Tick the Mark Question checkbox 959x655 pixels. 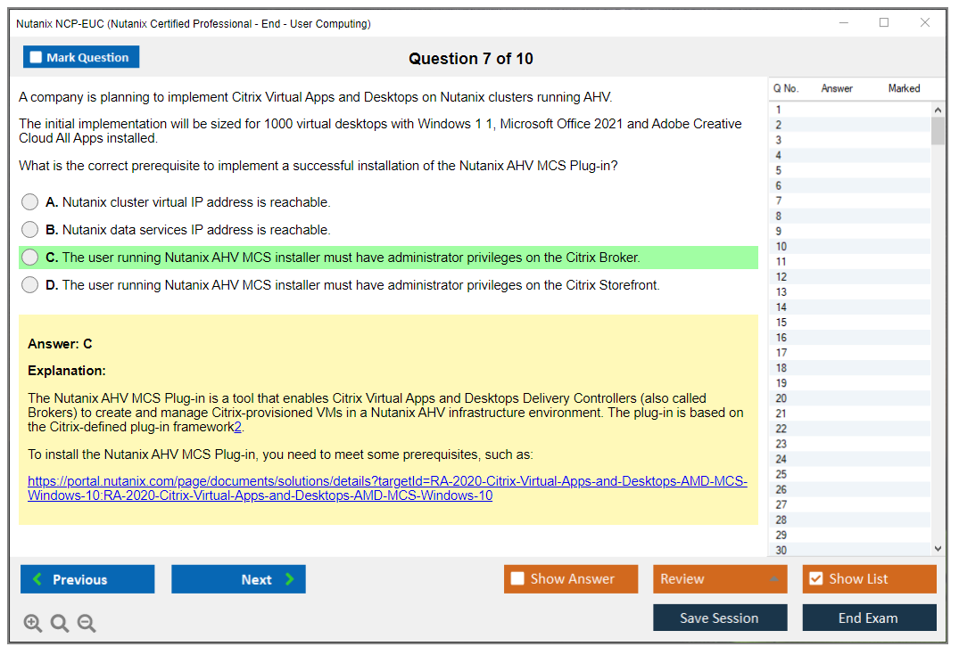pos(37,58)
